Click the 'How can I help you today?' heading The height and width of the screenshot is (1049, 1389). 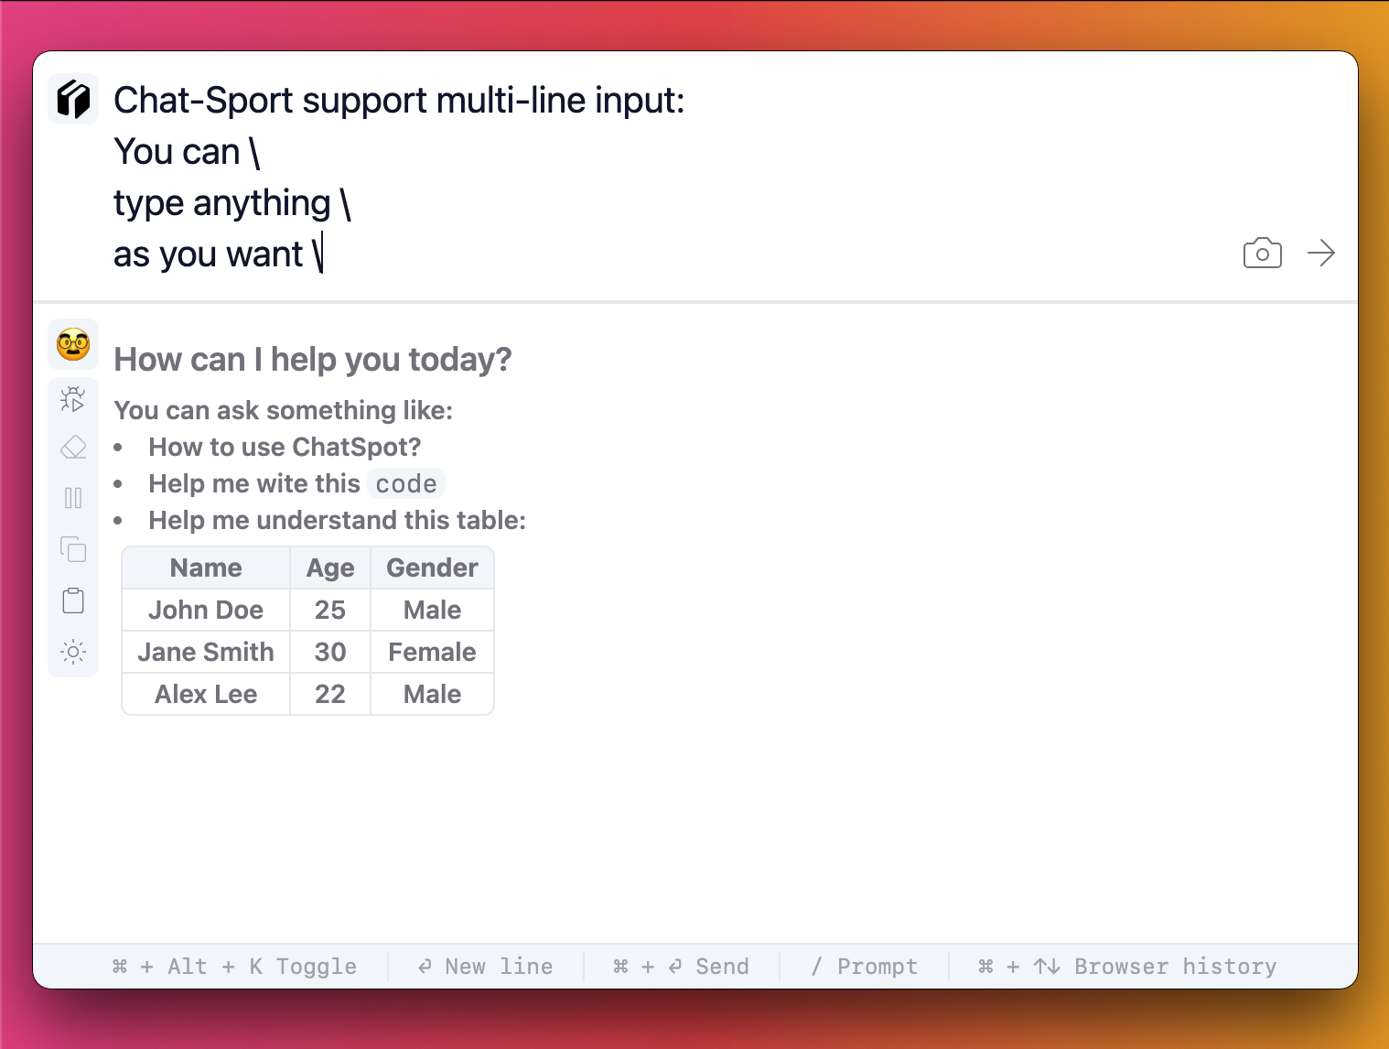pyautogui.click(x=312, y=360)
